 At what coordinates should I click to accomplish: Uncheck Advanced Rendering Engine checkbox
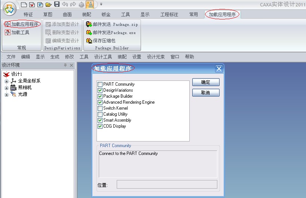pos(100,102)
